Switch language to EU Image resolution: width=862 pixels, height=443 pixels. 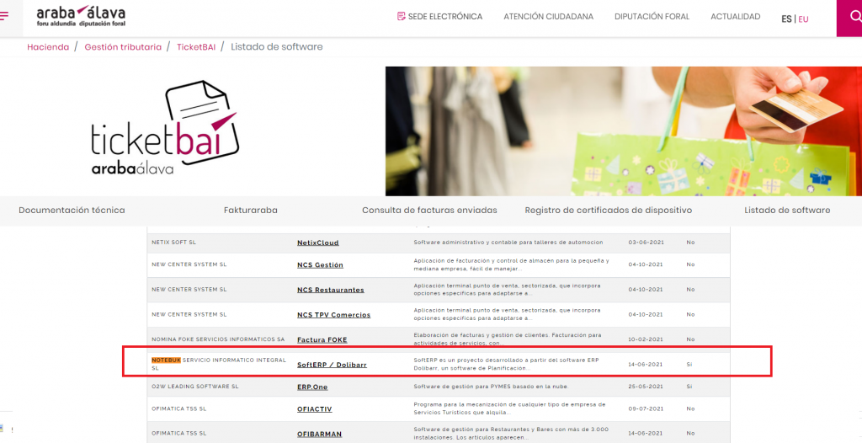pos(803,19)
